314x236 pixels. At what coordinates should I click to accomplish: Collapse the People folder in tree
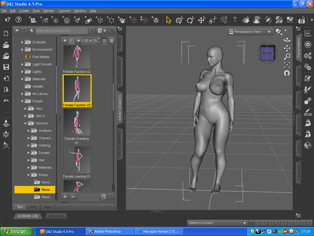tap(21, 101)
